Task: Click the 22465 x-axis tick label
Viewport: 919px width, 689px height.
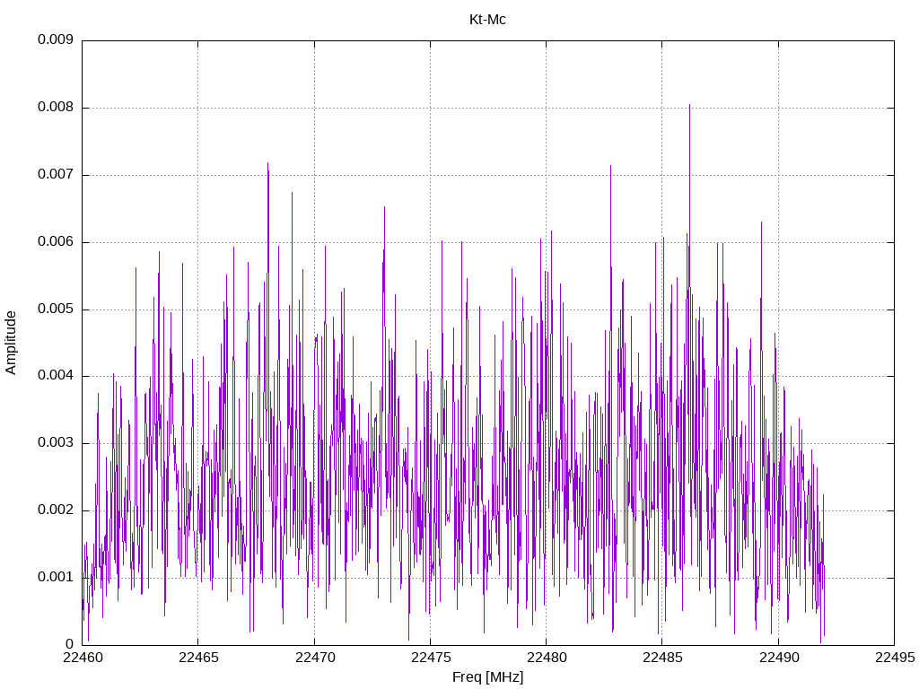Action: pos(197,658)
